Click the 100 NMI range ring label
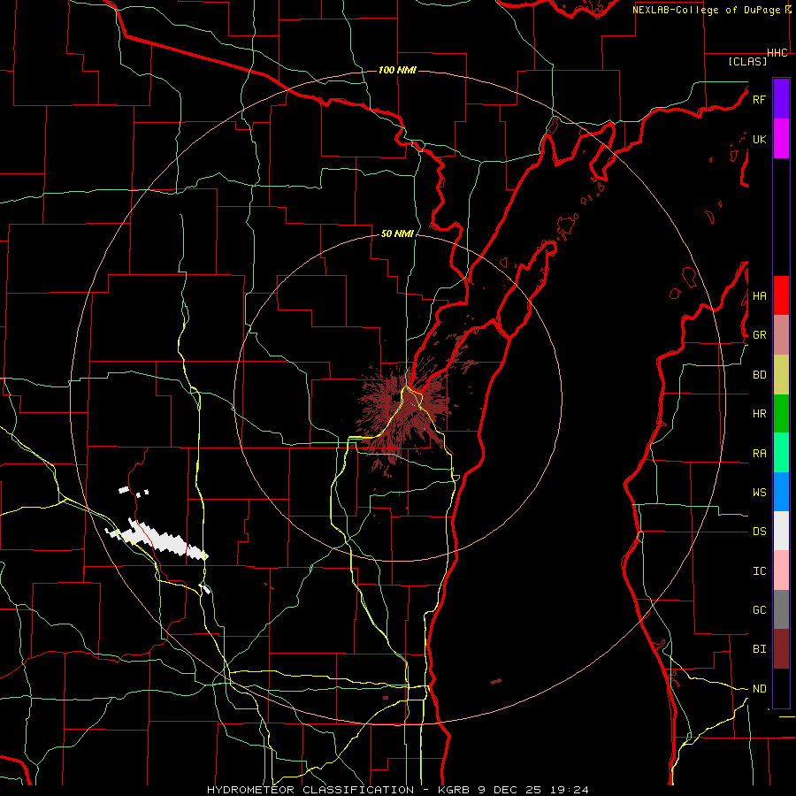796x796 pixels. point(397,70)
